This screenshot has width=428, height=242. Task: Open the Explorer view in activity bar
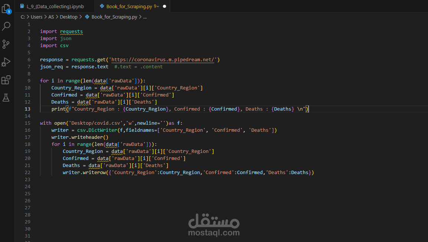click(6, 9)
